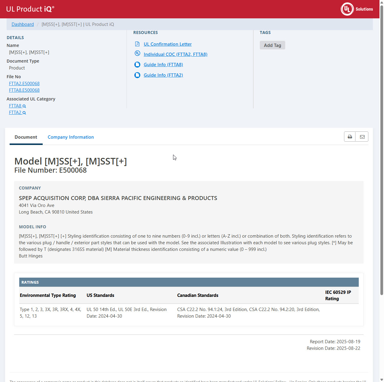Select the Document tab
Screen dimensions: 384x382
(26, 137)
